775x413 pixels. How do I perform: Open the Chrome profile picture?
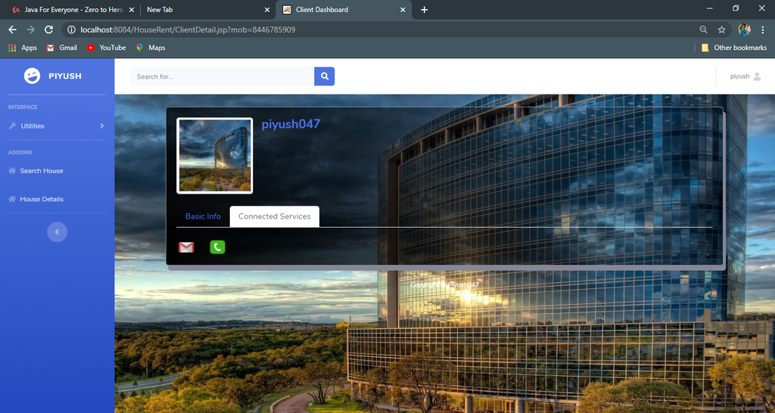pos(745,29)
